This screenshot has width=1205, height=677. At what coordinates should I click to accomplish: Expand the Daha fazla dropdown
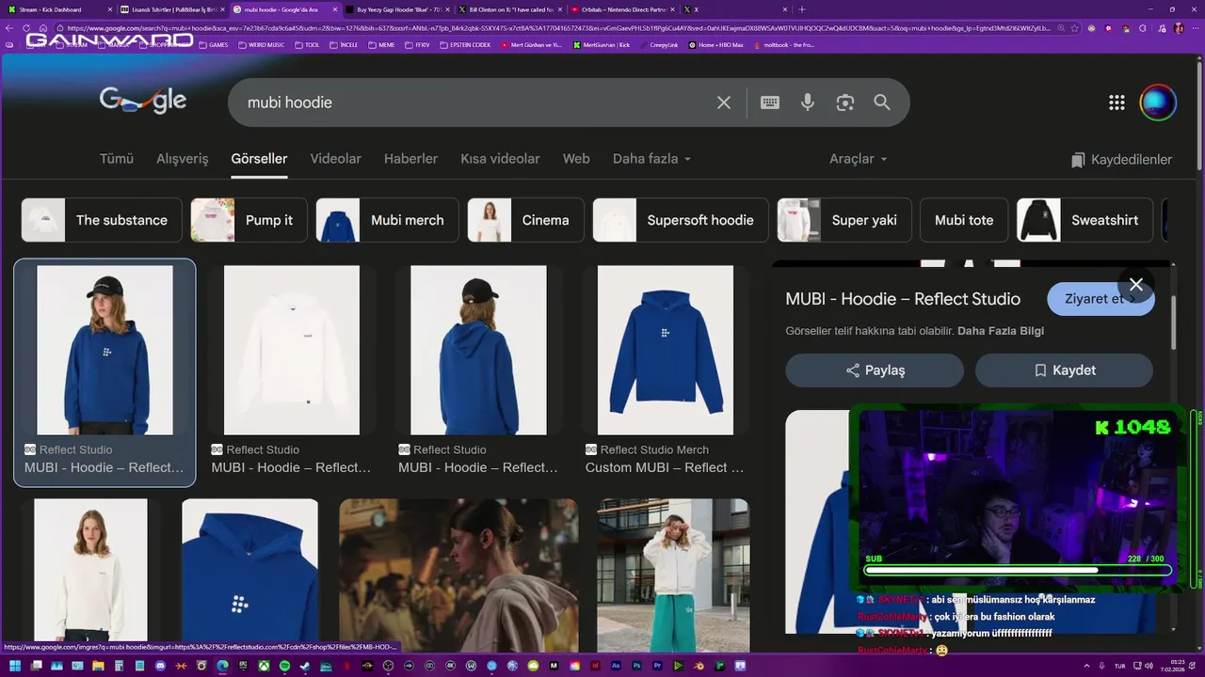(652, 159)
